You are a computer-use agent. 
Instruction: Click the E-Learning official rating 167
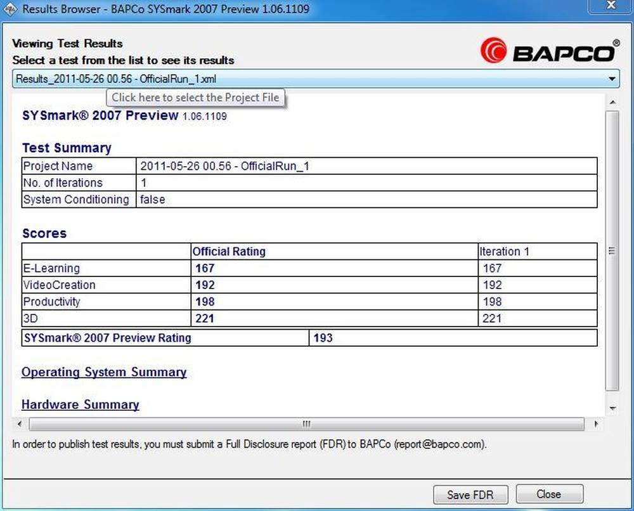point(205,268)
